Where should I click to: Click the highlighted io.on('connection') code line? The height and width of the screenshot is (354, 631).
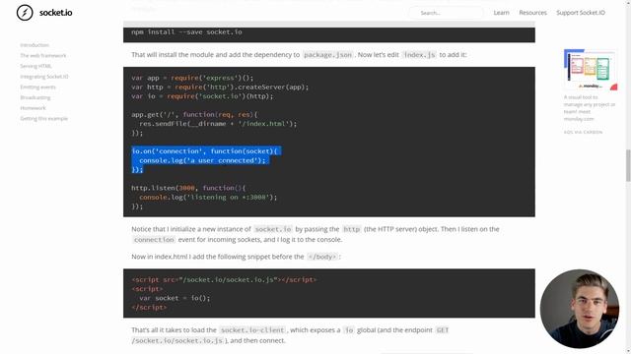pos(205,150)
